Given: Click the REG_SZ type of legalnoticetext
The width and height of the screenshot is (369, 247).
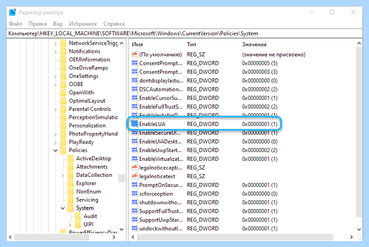Looking at the screenshot, I should (196, 176).
